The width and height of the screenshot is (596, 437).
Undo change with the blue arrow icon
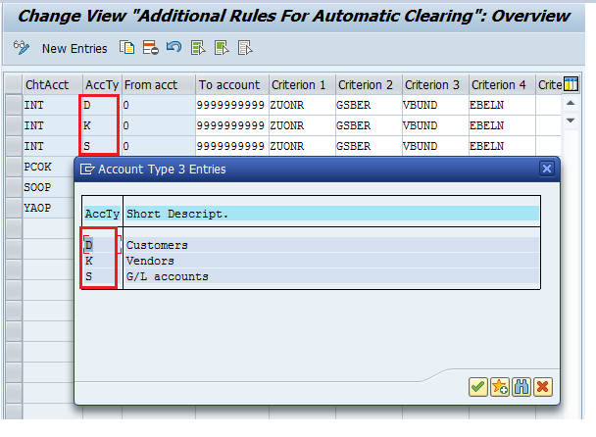click(174, 47)
